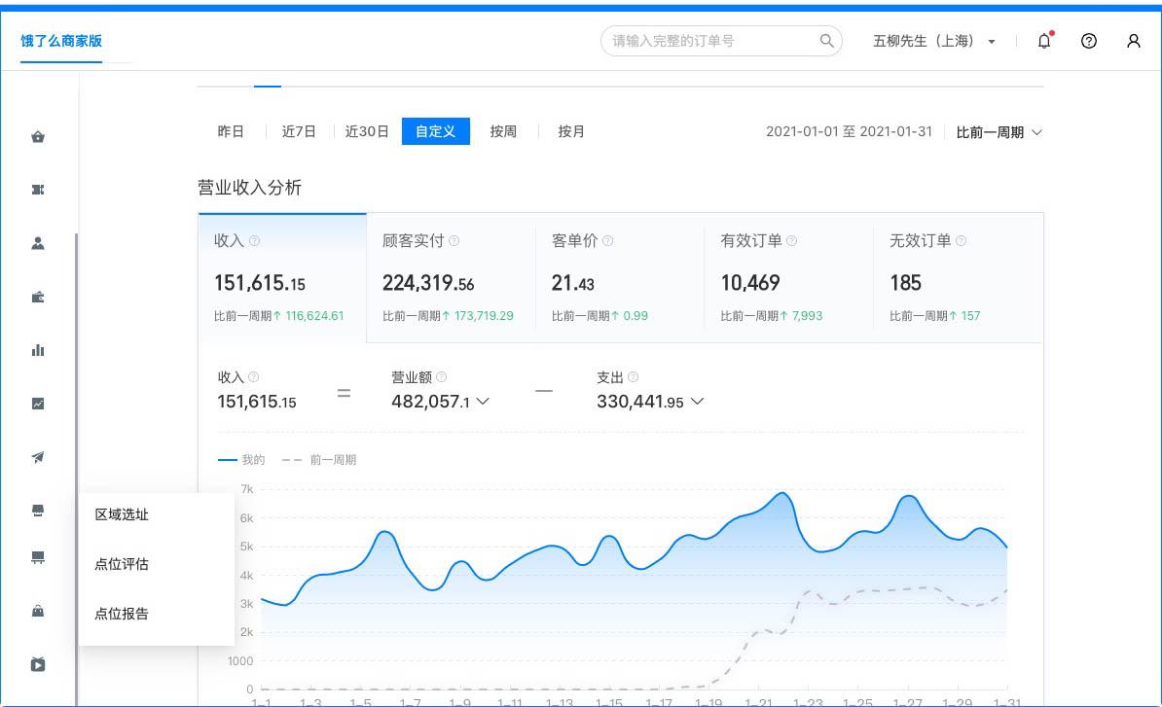Open notifications bell

point(1044,41)
